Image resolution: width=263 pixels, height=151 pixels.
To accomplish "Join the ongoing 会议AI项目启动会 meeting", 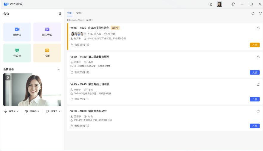I will click(255, 45).
